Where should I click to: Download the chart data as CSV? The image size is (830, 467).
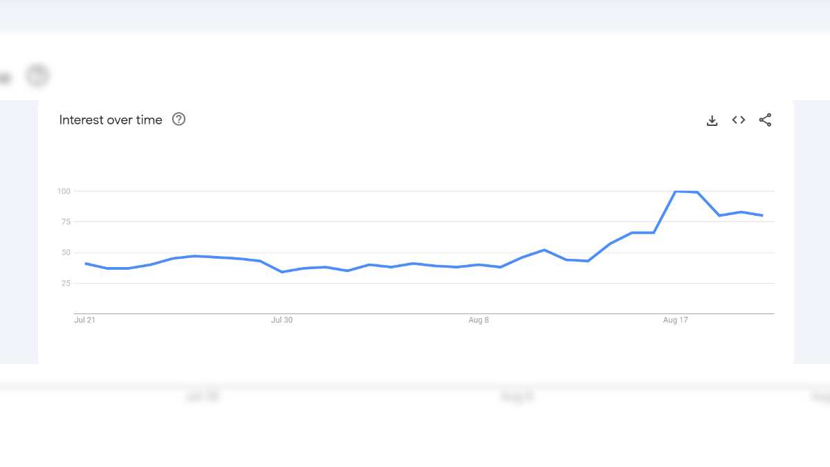pyautogui.click(x=712, y=120)
